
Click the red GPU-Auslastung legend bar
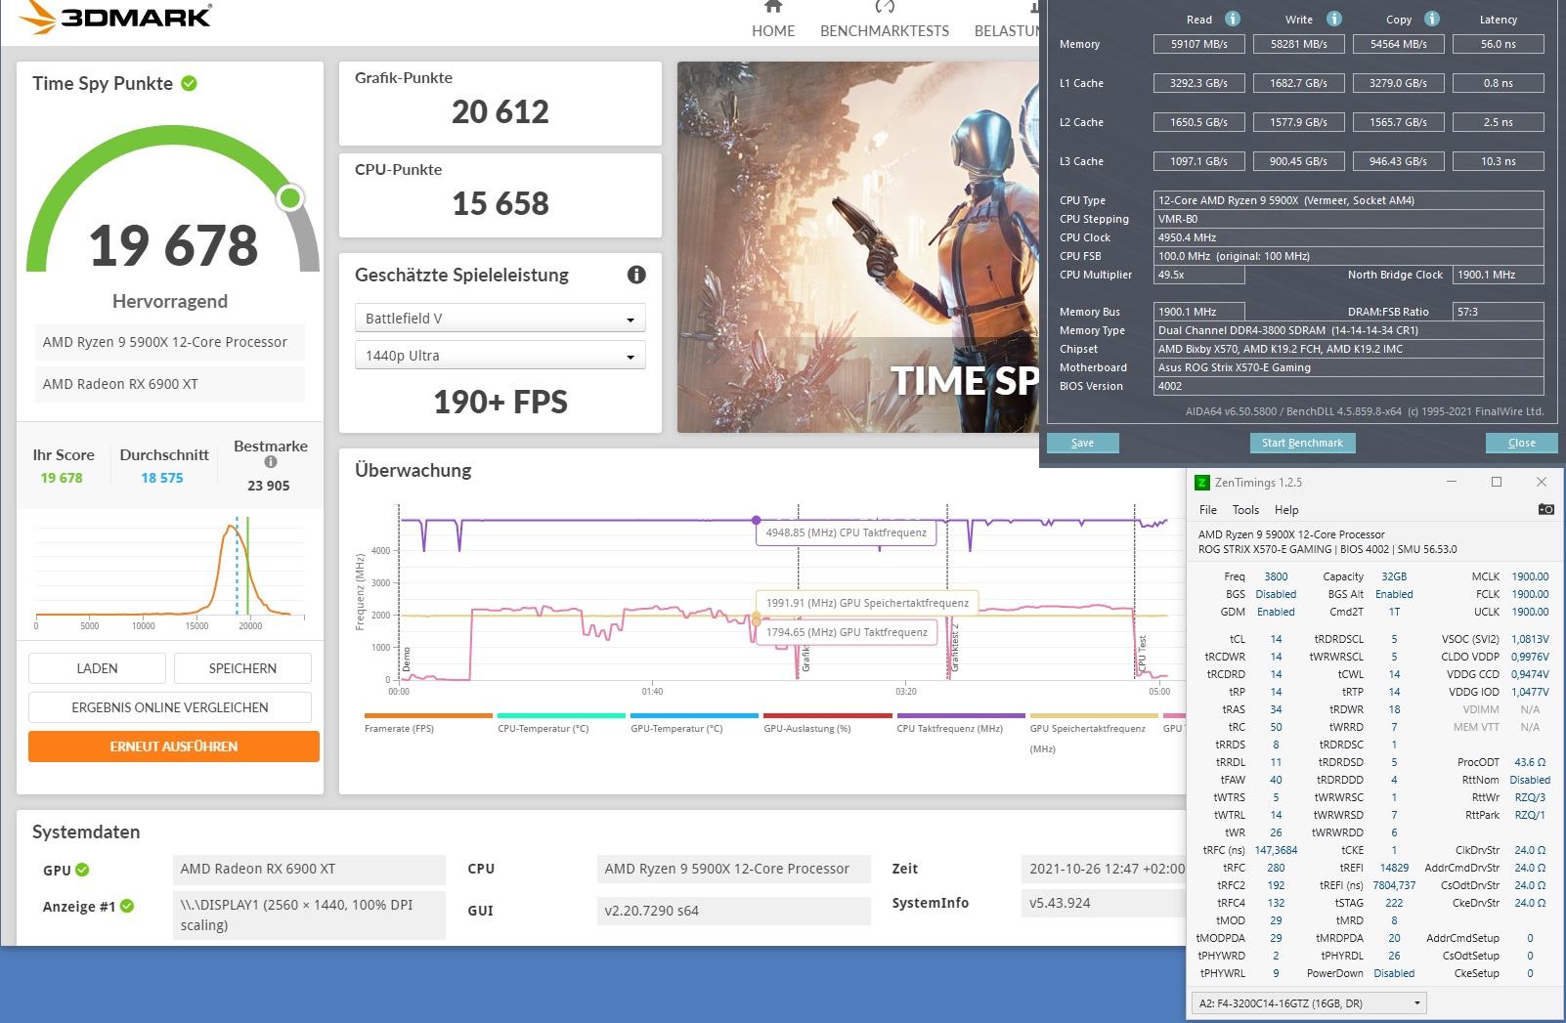tap(827, 716)
